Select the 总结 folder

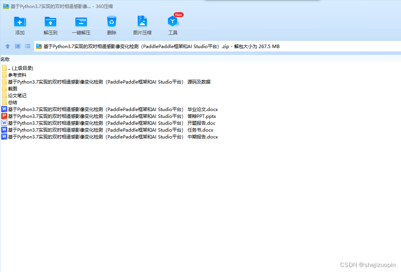(10, 103)
